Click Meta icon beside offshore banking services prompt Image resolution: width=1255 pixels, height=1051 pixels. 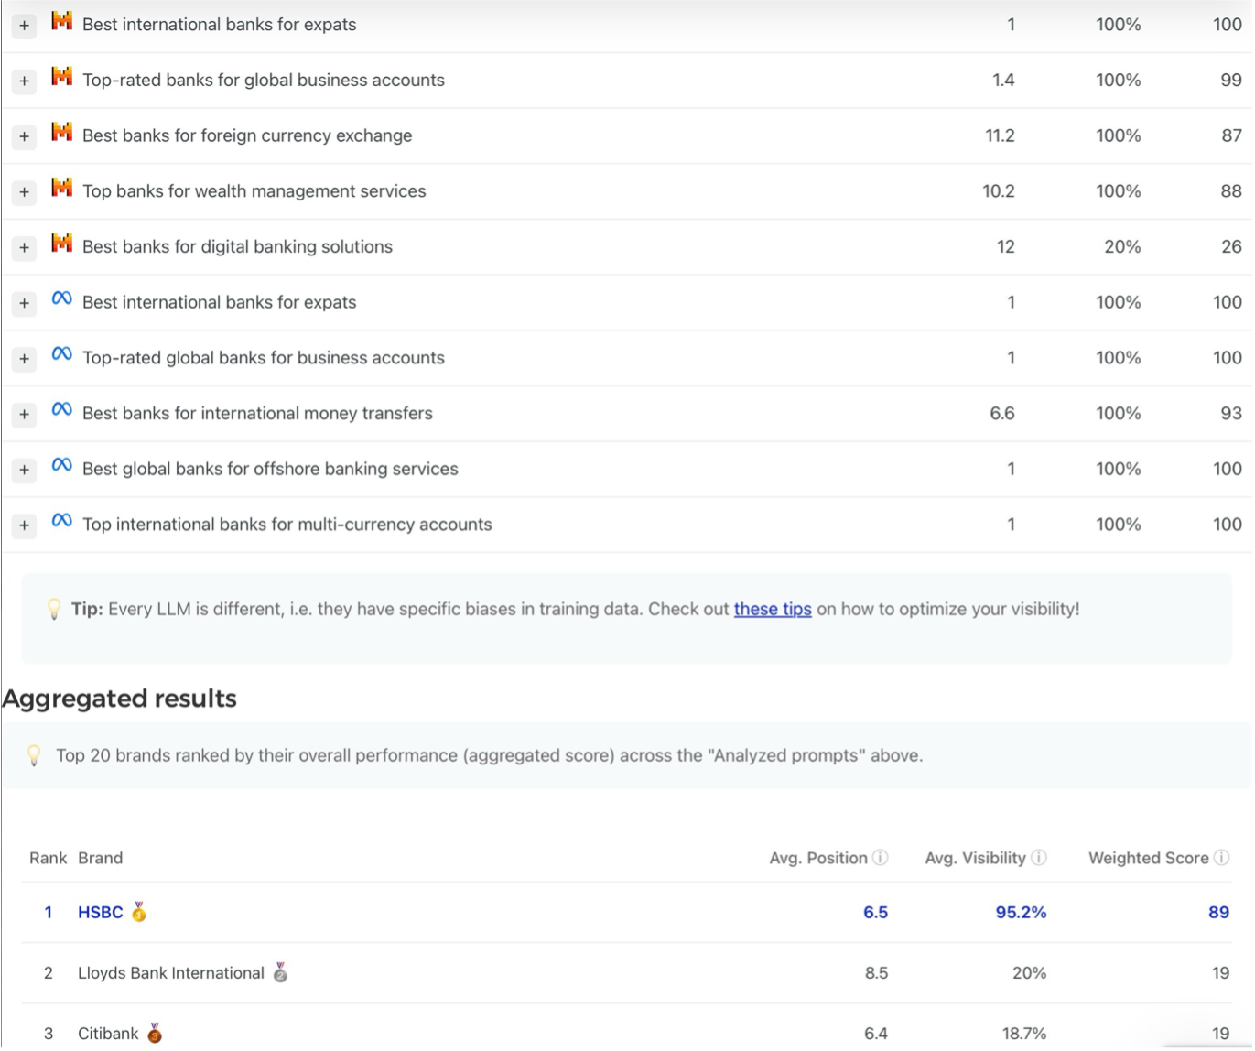[61, 465]
